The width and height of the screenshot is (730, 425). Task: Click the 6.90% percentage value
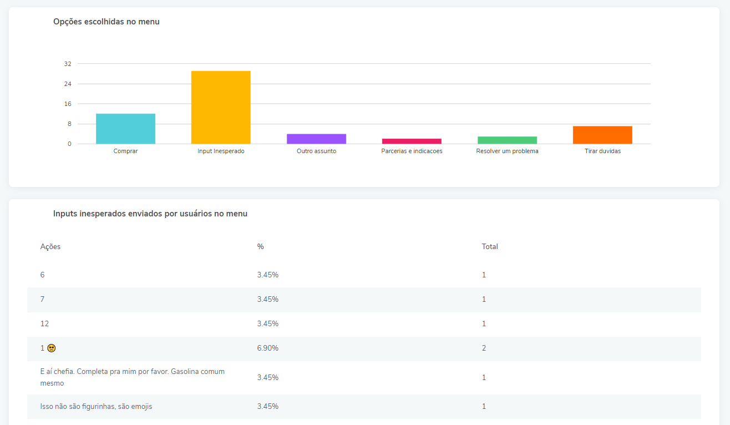pyautogui.click(x=268, y=348)
